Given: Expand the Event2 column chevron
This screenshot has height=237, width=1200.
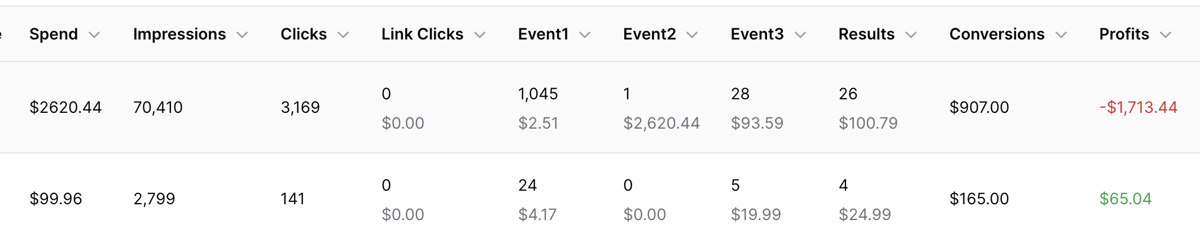Looking at the screenshot, I should 692,35.
